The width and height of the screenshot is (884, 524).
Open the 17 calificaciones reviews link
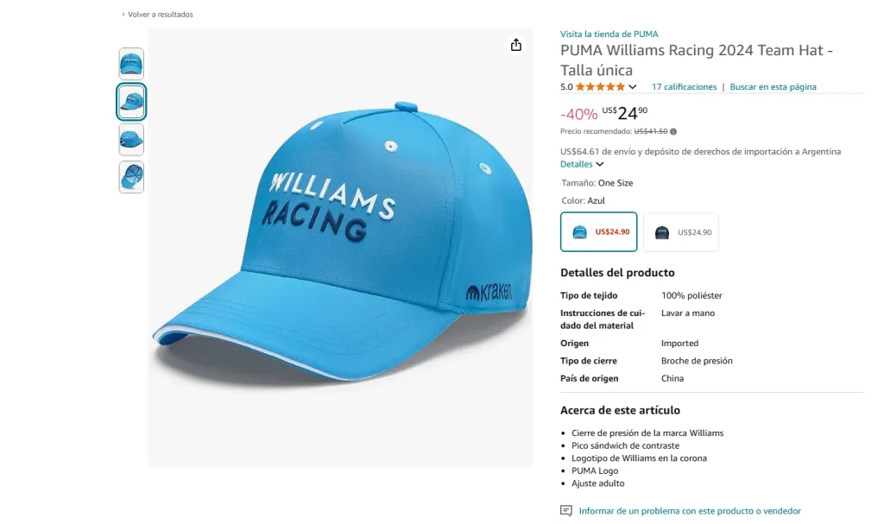coord(684,87)
